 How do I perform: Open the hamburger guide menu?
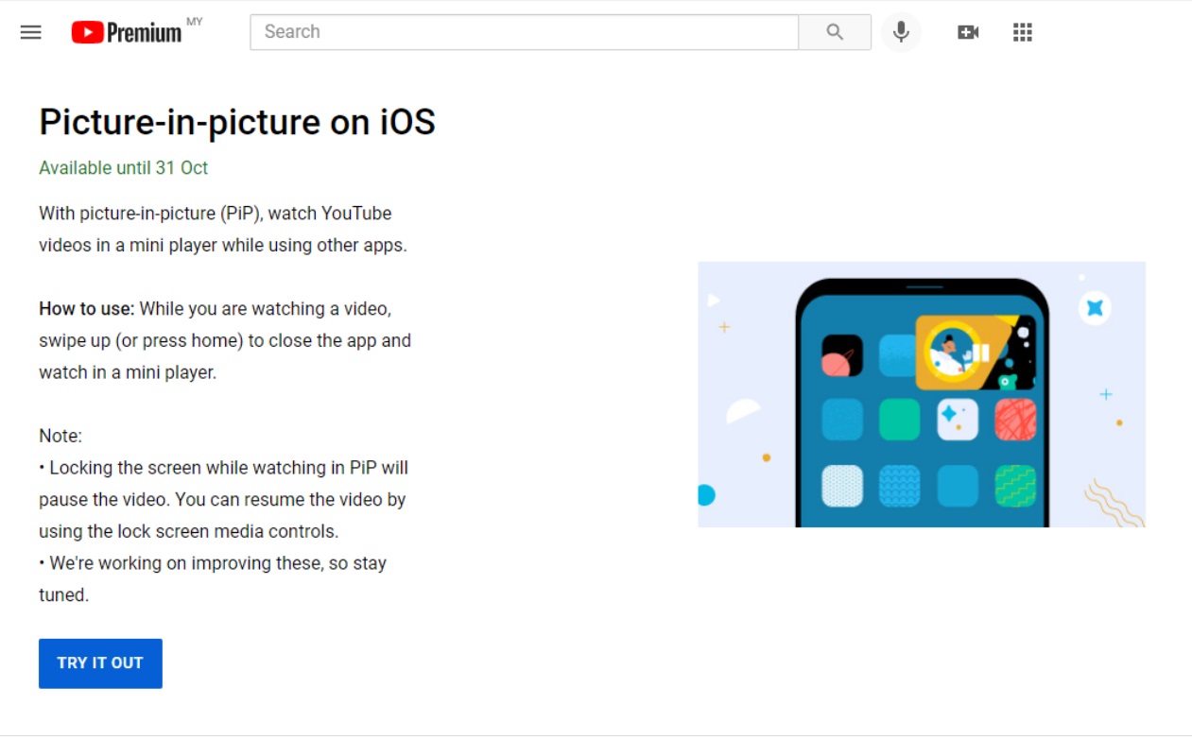pyautogui.click(x=31, y=32)
